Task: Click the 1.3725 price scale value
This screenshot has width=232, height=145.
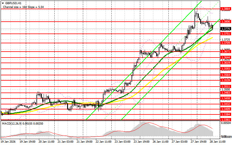Action: [226, 39]
